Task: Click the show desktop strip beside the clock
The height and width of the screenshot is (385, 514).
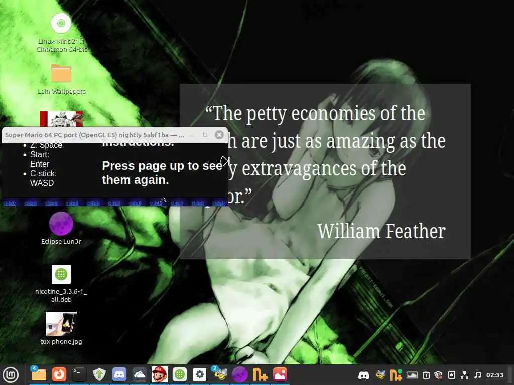Action: pos(510,375)
